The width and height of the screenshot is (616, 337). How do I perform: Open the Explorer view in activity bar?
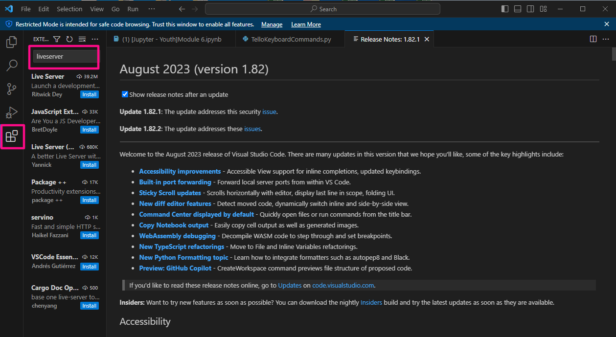tap(11, 43)
